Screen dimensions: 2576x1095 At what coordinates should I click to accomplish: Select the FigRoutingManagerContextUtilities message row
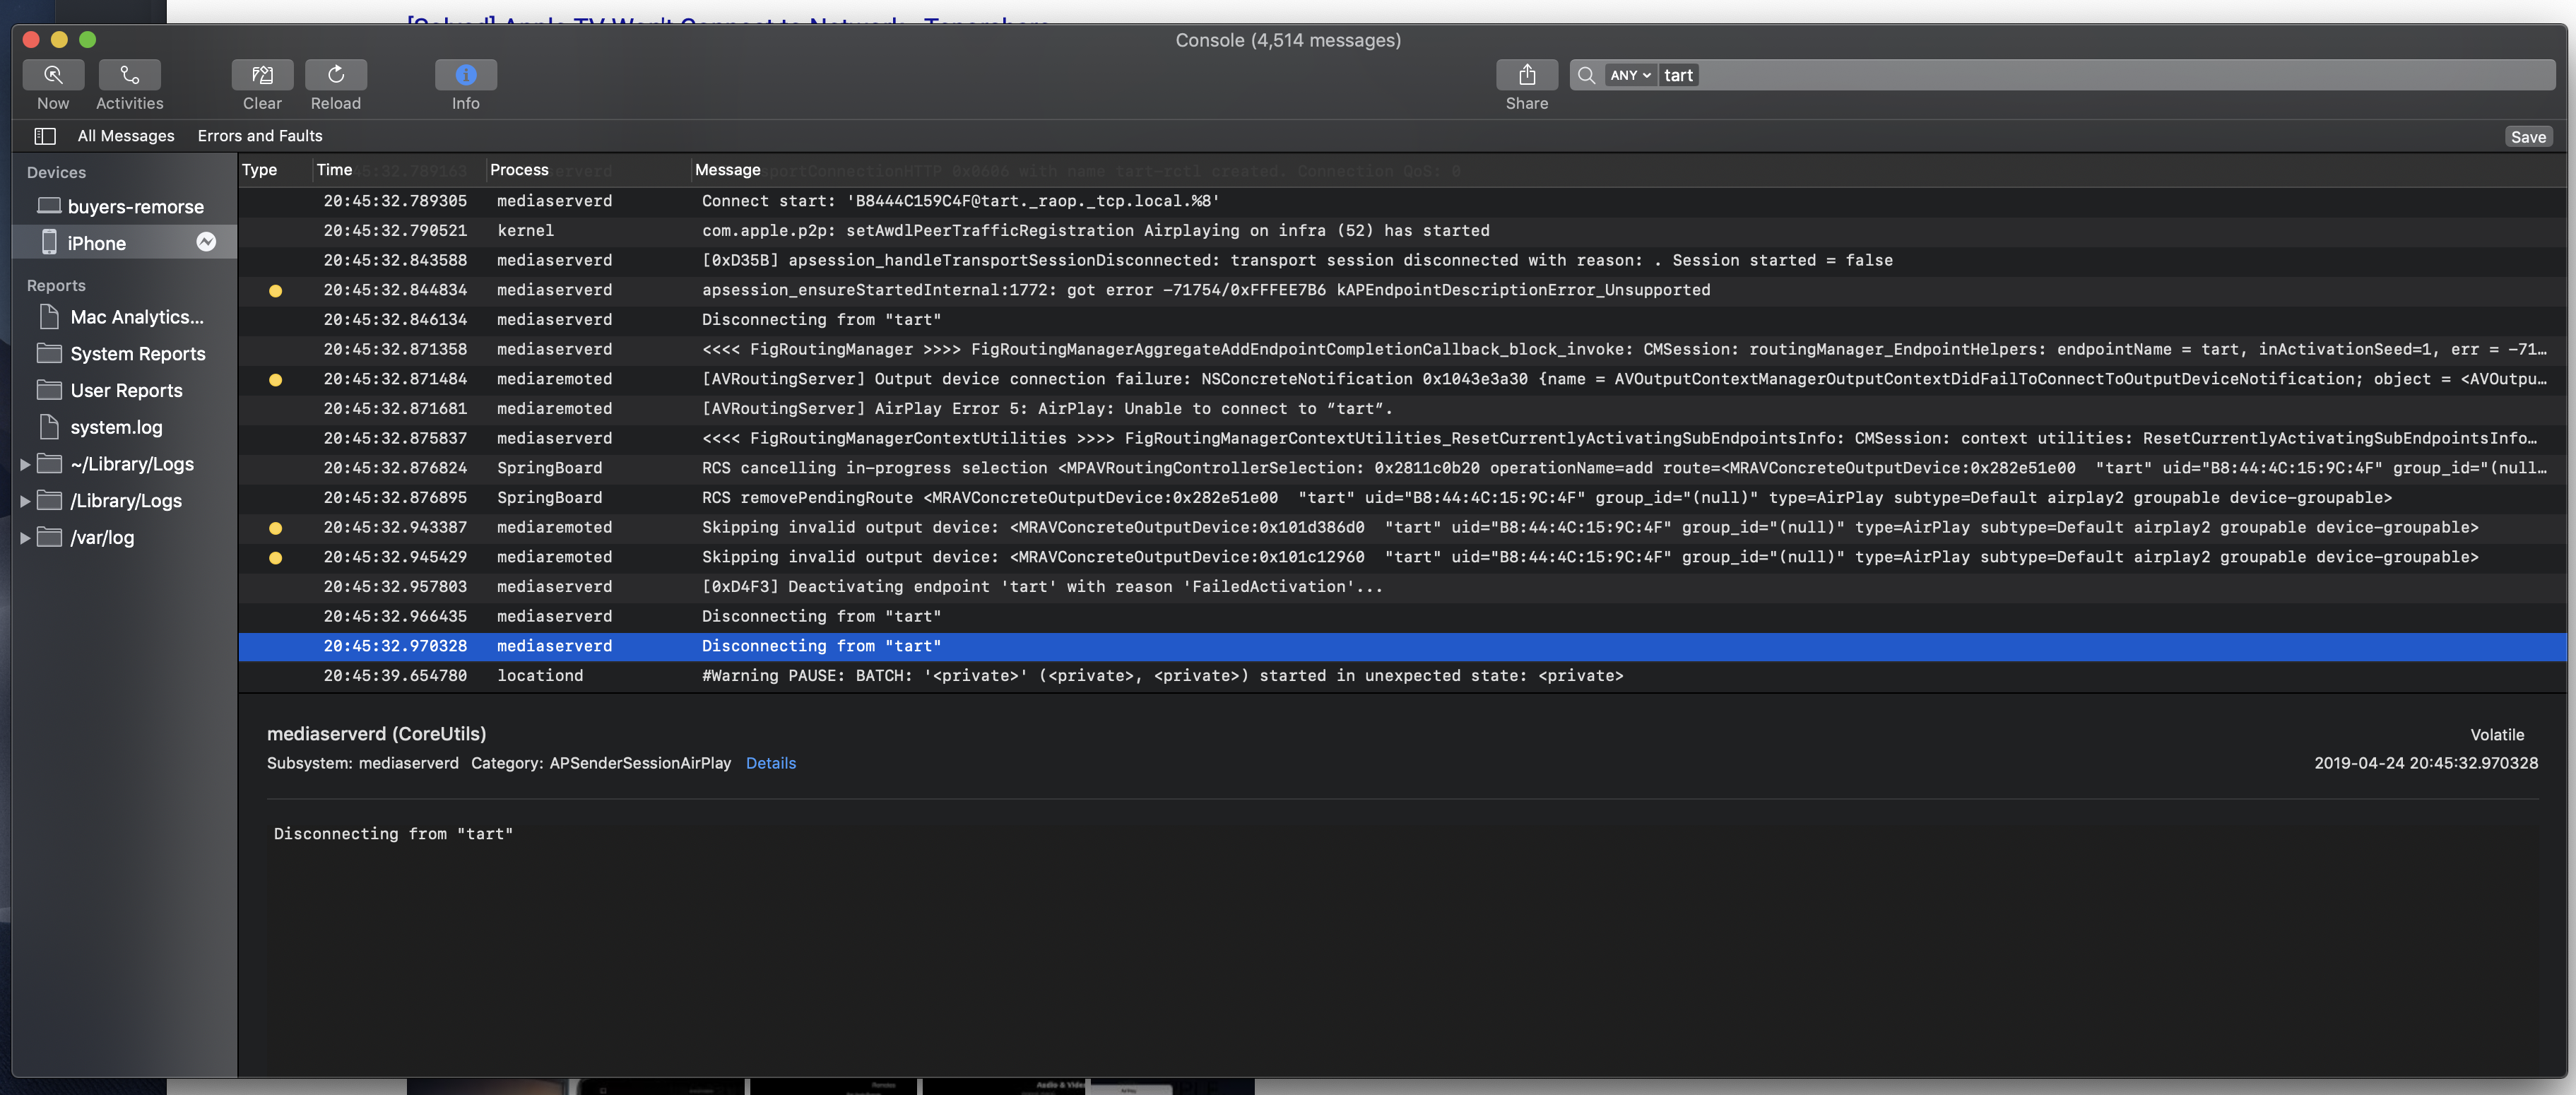tap(1402, 439)
